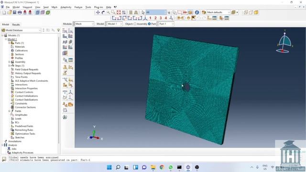This screenshot has width=306, height=172.
Task: Open WhatsApp from the taskbar
Action: (x=171, y=167)
